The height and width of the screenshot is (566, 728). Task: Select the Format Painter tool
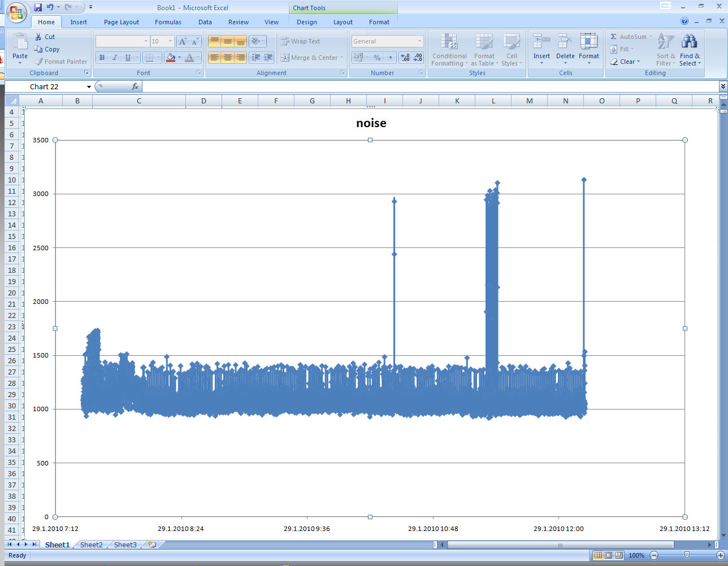coord(61,62)
